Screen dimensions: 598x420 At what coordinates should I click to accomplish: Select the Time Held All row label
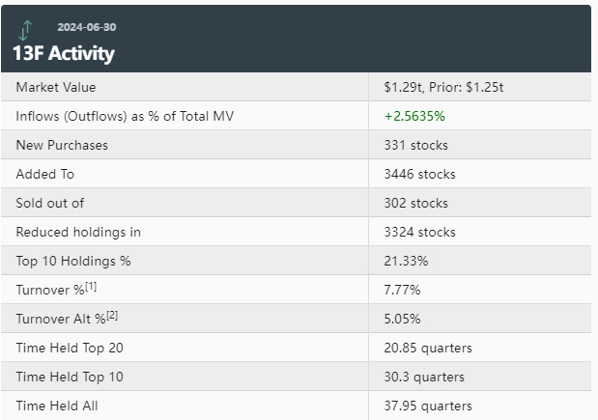57,406
